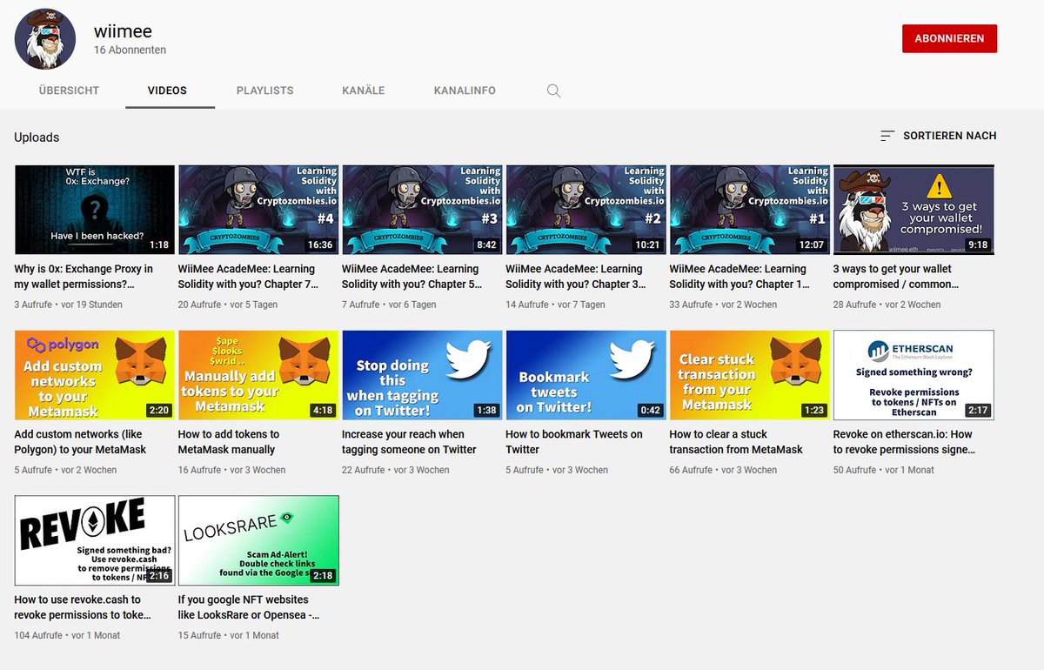Click title 'How to clear a stuck transaction from MetaMask'
Image resolution: width=1044 pixels, height=670 pixels.
[x=736, y=442]
